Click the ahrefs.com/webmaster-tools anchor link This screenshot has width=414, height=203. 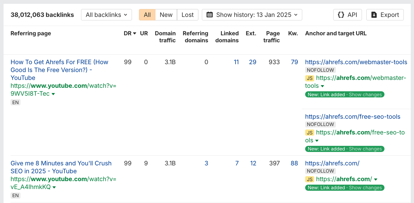pos(356,62)
